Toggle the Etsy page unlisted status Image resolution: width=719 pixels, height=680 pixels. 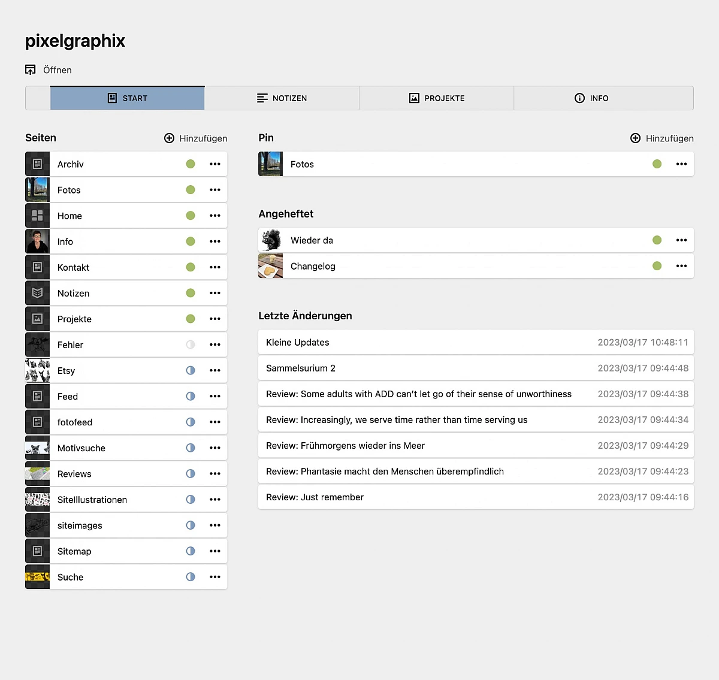pyautogui.click(x=191, y=370)
